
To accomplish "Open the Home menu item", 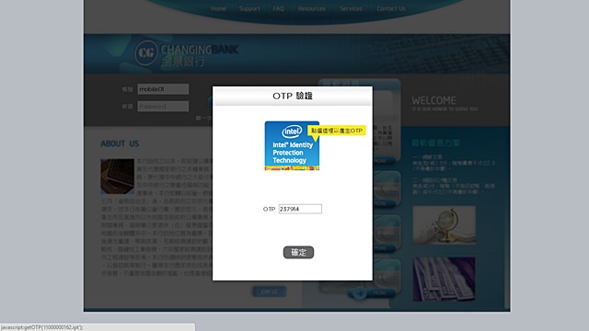I will tap(218, 8).
